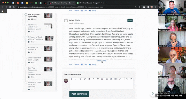Apply heading text size in comment editor

tap(89, 79)
